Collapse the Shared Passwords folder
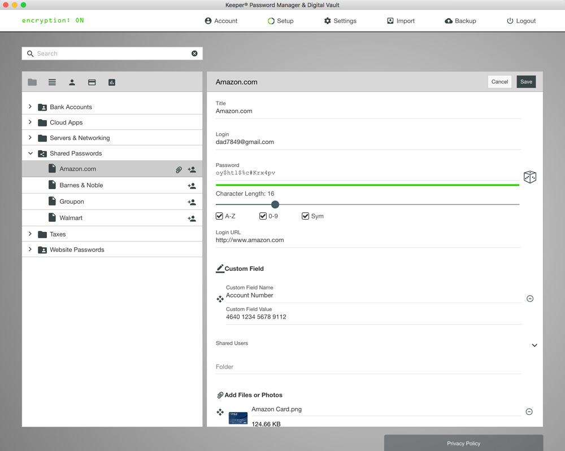The height and width of the screenshot is (451, 565). click(31, 154)
